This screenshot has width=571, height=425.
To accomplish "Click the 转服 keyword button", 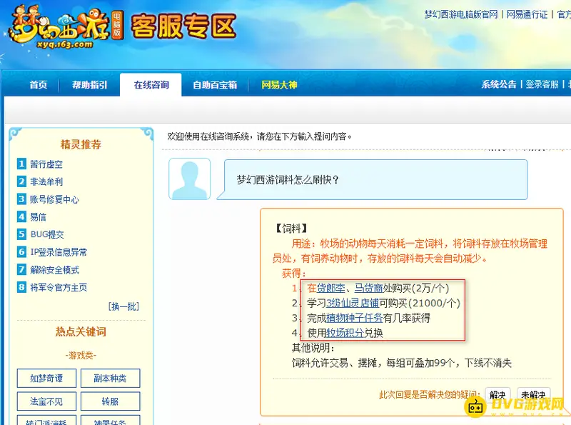I will (x=110, y=401).
